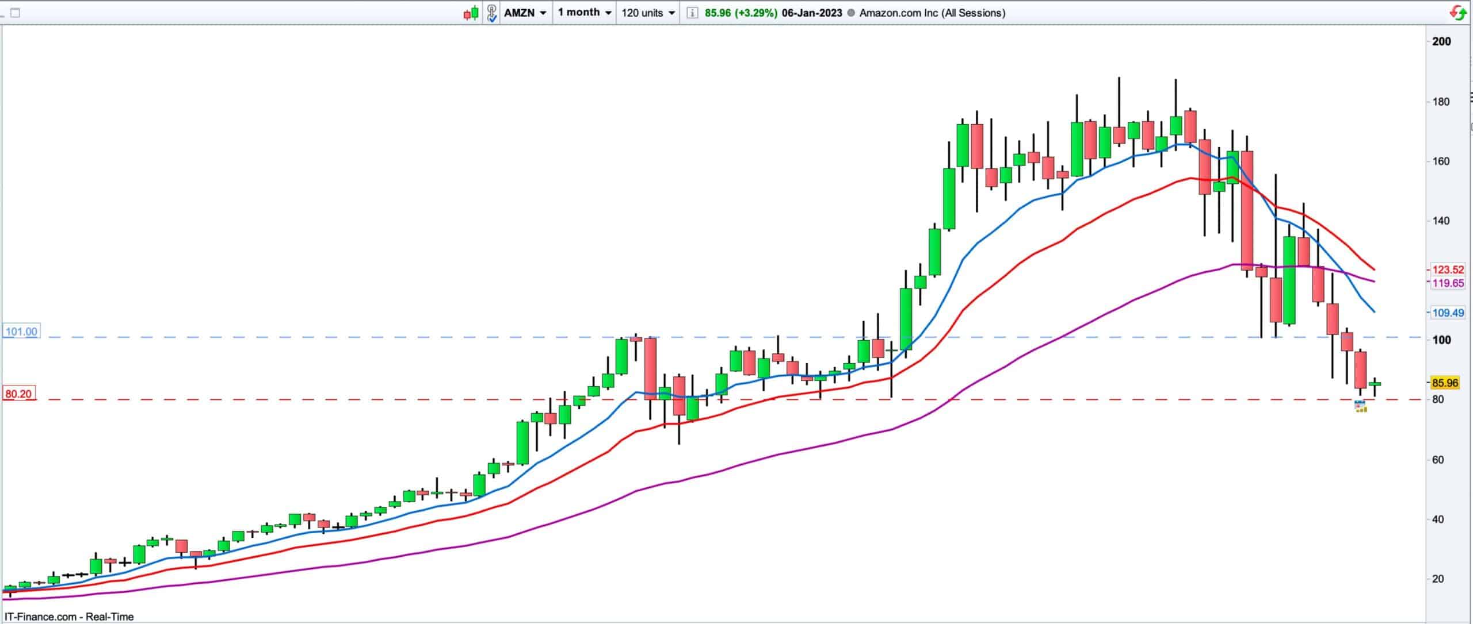
Task: Click the 119.65 purple moving average tag
Action: click(1448, 283)
